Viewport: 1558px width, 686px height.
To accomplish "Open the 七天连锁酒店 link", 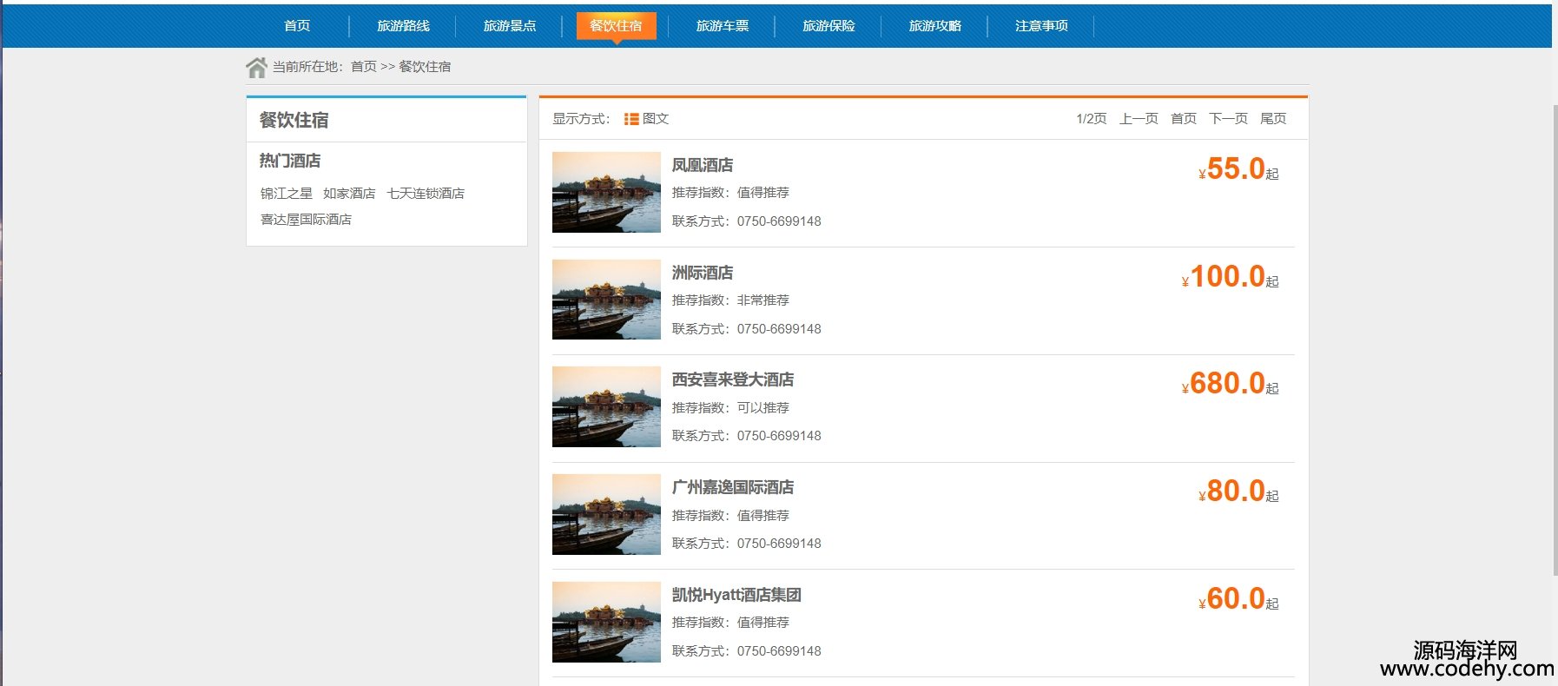I will click(x=426, y=194).
